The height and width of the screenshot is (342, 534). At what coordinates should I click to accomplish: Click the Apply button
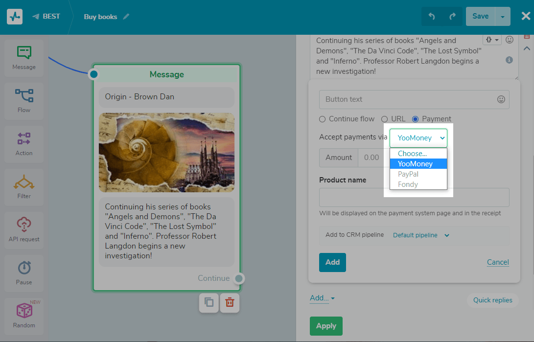tap(326, 326)
